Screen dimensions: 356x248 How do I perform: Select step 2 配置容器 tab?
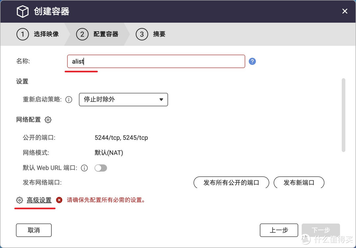(98, 34)
